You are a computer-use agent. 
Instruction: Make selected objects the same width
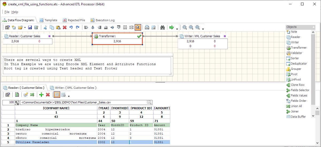click(125, 27)
